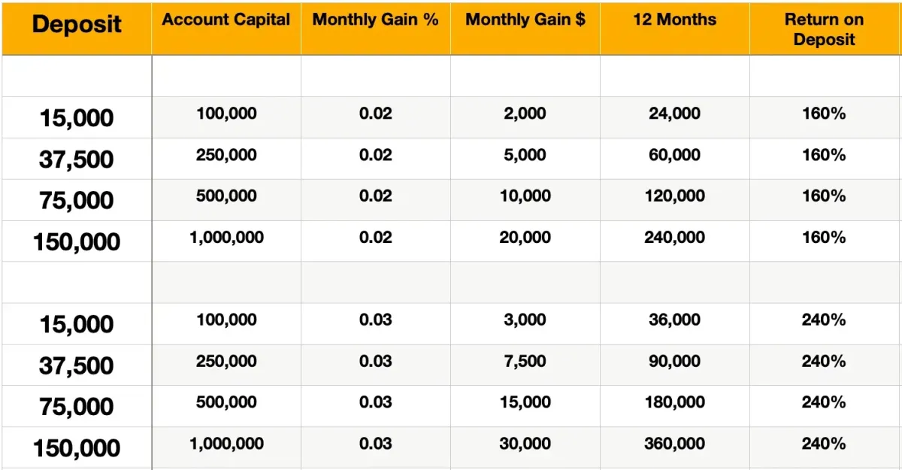Select the 180,000 twelve-month cell
The width and height of the screenshot is (902, 470).
(675, 407)
